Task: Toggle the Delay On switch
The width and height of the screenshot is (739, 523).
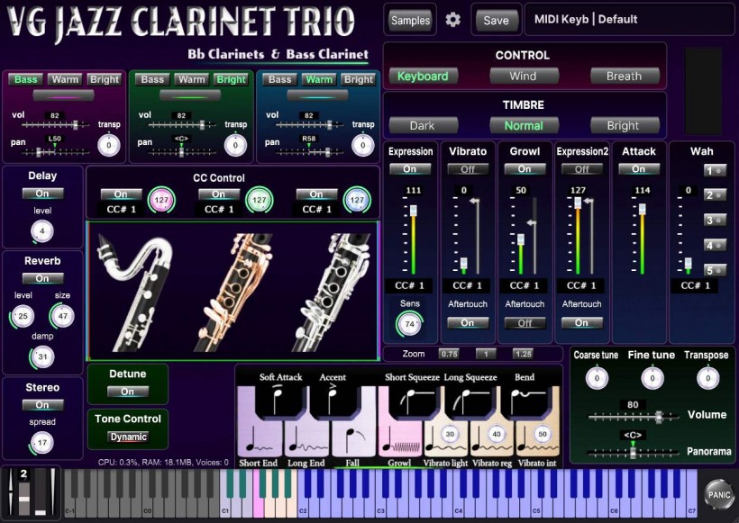Action: coord(42,194)
